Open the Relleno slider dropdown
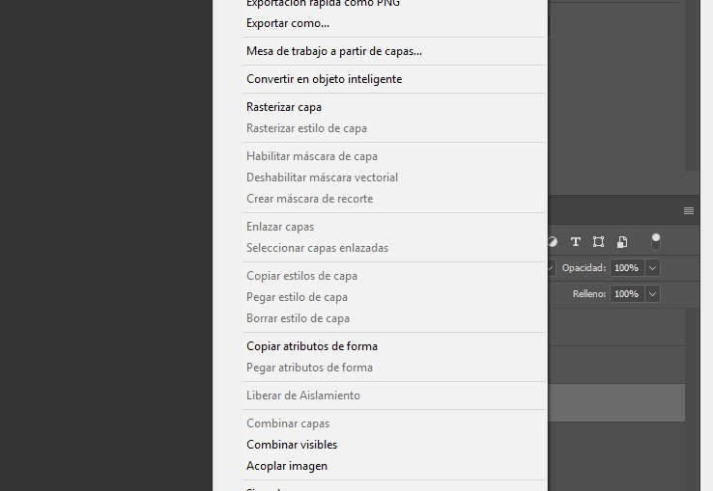Image resolution: width=713 pixels, height=491 pixels. [x=653, y=293]
